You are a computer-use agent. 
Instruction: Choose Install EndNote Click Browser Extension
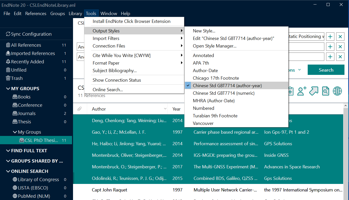[134, 21]
